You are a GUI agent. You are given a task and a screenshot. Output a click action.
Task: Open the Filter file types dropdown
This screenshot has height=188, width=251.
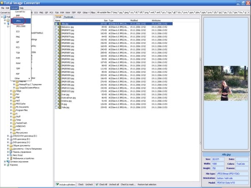click(248, 13)
